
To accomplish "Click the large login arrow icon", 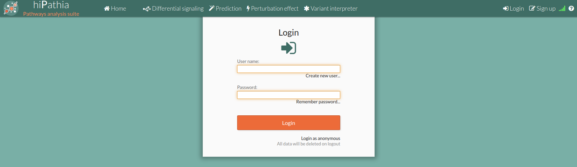I will point(289,48).
